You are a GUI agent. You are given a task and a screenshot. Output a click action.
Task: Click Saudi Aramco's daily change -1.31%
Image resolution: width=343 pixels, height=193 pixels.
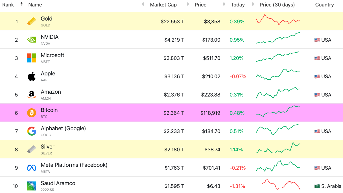click(237, 186)
